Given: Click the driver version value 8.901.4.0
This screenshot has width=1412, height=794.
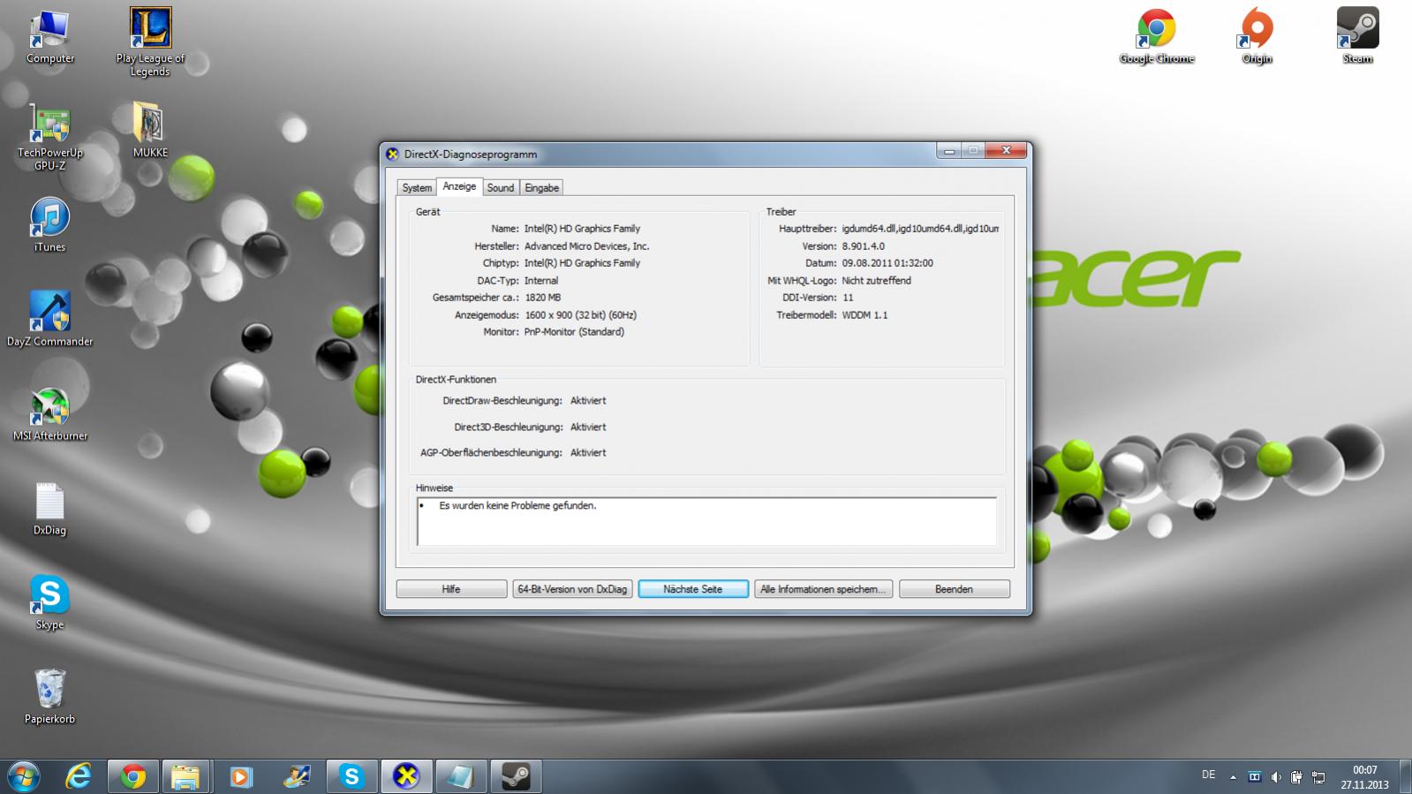Looking at the screenshot, I should [863, 246].
